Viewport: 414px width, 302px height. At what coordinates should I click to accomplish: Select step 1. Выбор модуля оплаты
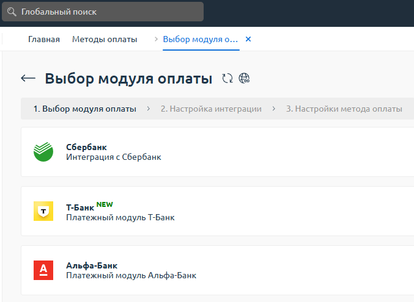click(85, 109)
